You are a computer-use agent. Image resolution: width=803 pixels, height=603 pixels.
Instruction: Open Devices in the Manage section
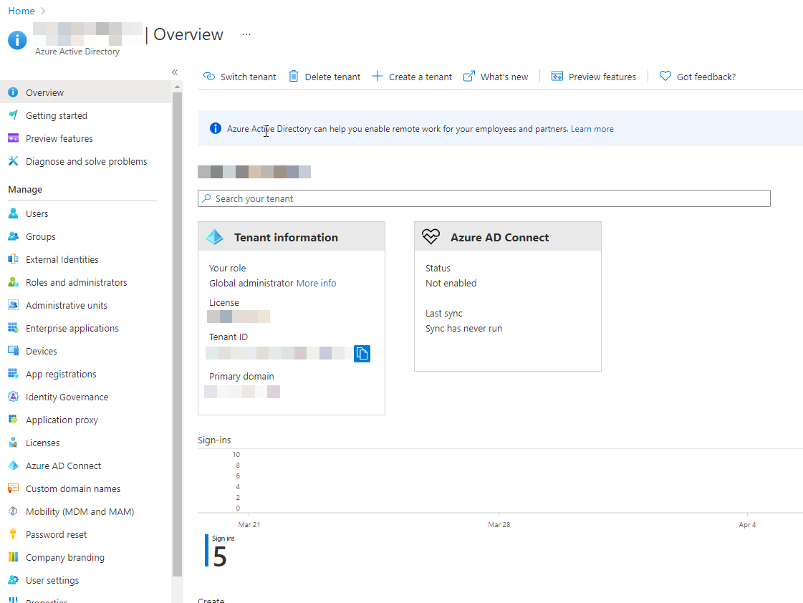point(85,351)
